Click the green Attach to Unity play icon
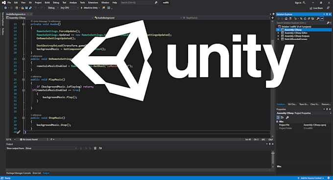This screenshot has height=180, width=333. click(x=82, y=8)
